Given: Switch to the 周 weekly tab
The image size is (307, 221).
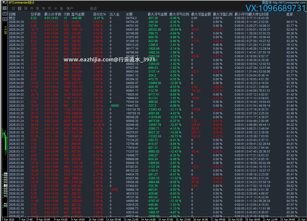Looking at the screenshot, I should [x=25, y=8].
